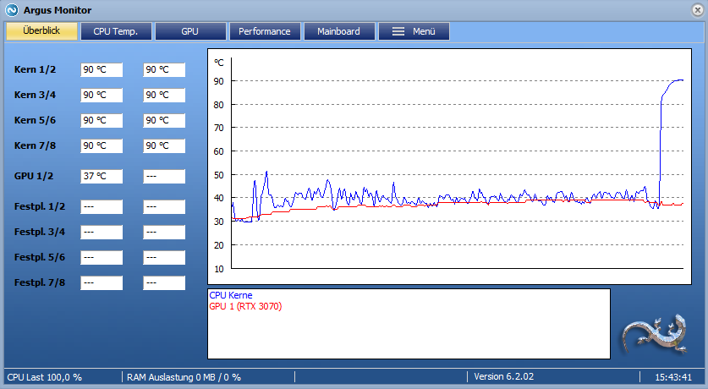Select the second Kern 5/6 temperature field

point(164,120)
